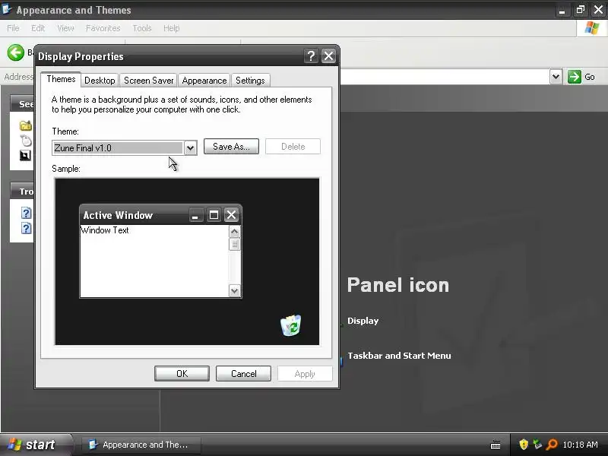Click the green arrow tray icon

(x=537, y=445)
